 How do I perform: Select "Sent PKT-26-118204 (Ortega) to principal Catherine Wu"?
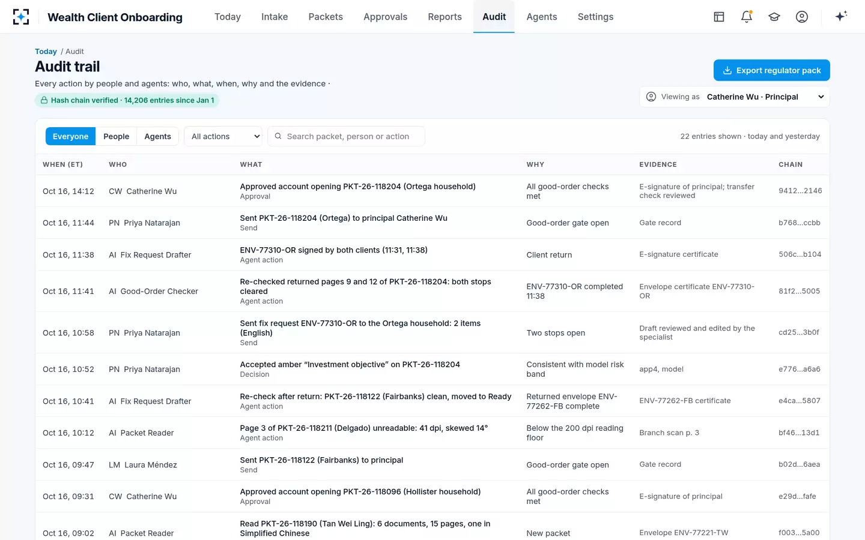(344, 218)
